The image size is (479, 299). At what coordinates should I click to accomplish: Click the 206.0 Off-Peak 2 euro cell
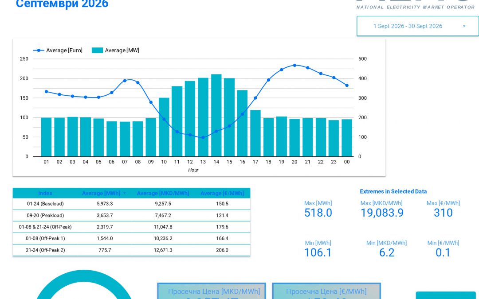click(222, 250)
